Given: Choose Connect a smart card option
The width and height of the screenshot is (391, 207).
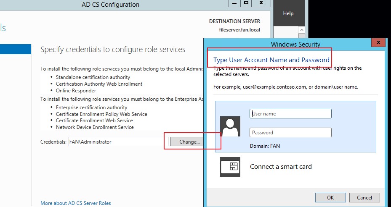Looking at the screenshot, I should (281, 166).
